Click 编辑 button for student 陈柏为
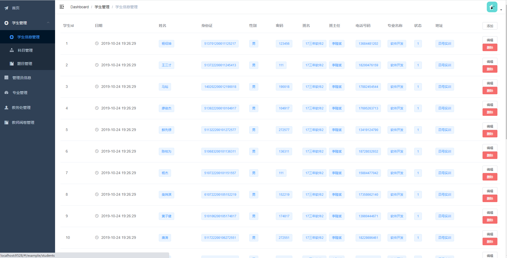The height and width of the screenshot is (258, 507). click(490, 148)
